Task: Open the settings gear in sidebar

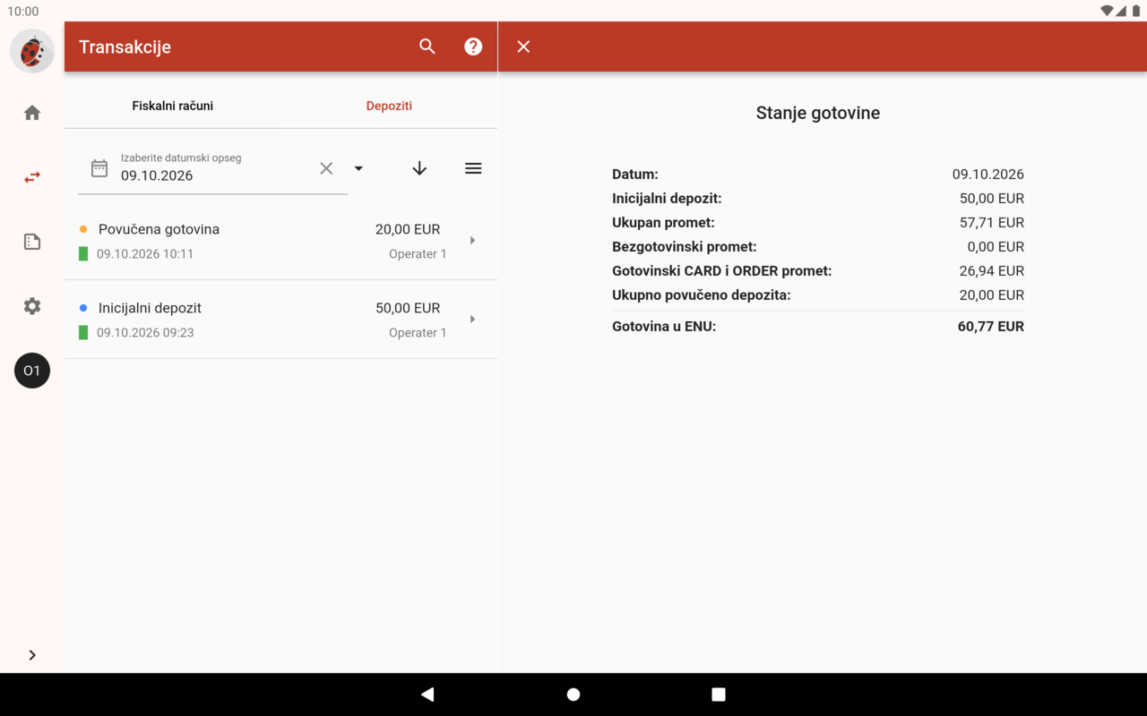Action: click(x=32, y=306)
